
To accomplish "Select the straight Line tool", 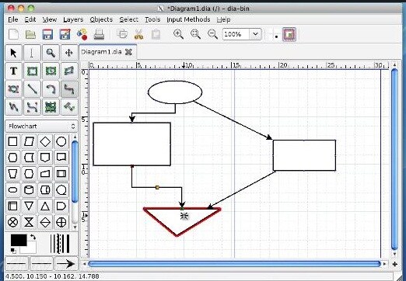I will 32,89.
